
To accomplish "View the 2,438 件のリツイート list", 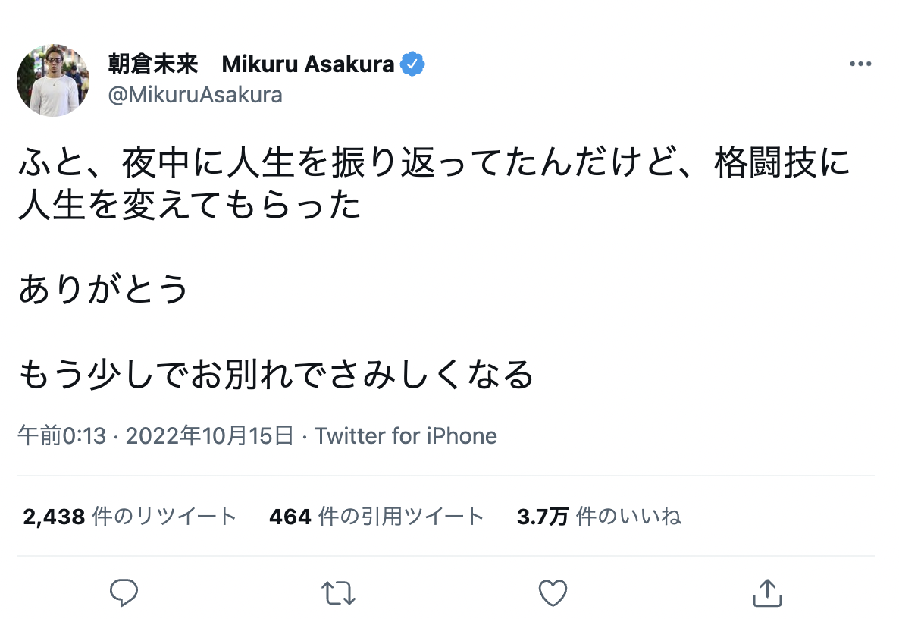I will (x=130, y=517).
